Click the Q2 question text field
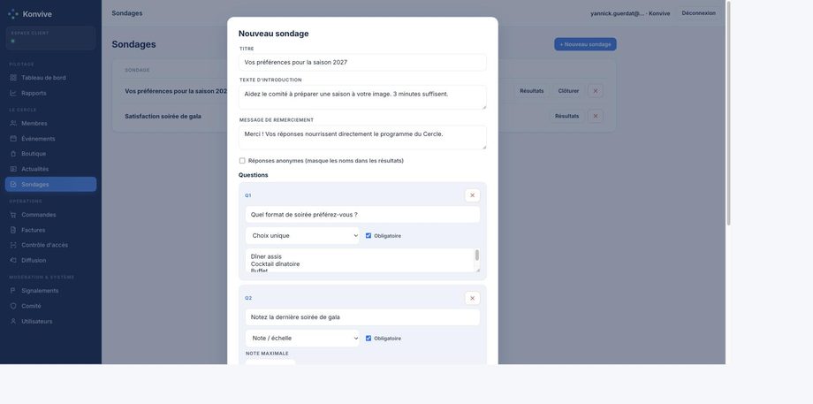The image size is (813, 404). [x=362, y=317]
